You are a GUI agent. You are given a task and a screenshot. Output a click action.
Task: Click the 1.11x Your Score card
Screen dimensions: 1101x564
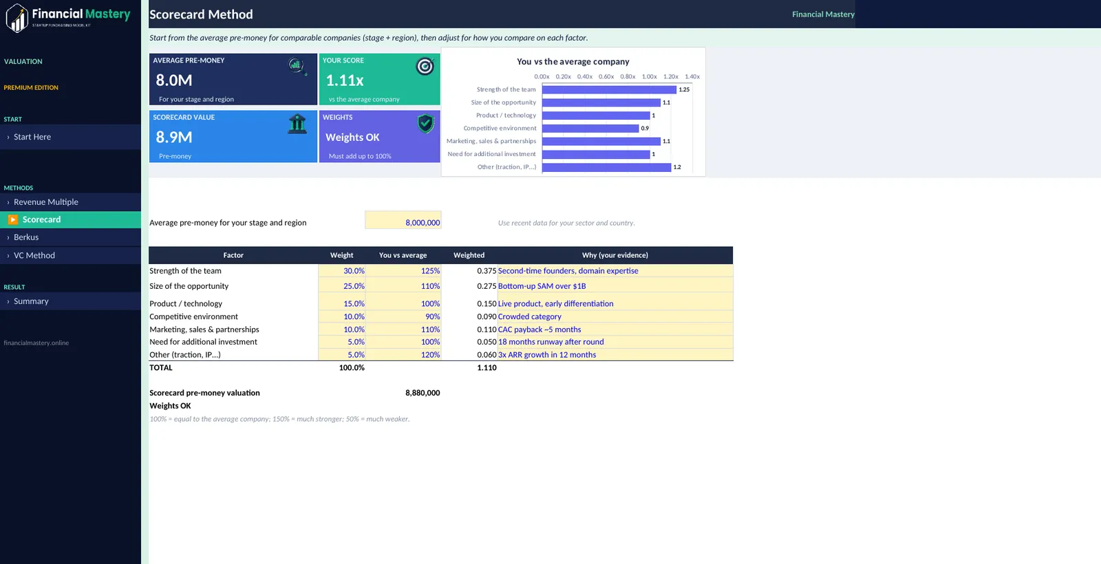click(379, 80)
